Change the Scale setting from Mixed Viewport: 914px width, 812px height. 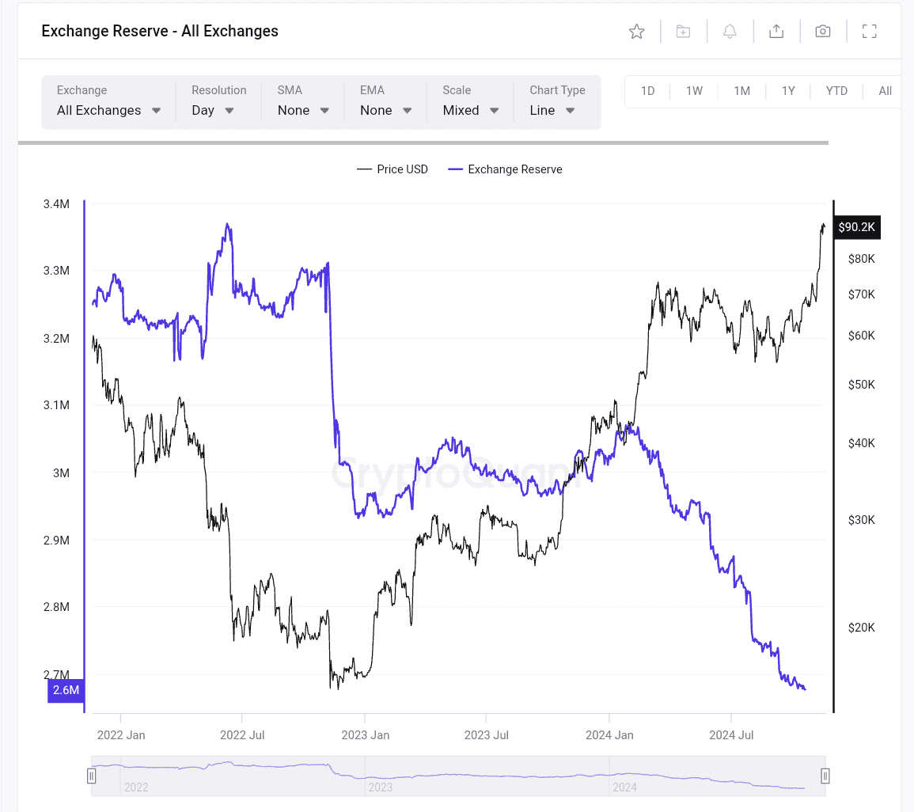[x=469, y=110]
